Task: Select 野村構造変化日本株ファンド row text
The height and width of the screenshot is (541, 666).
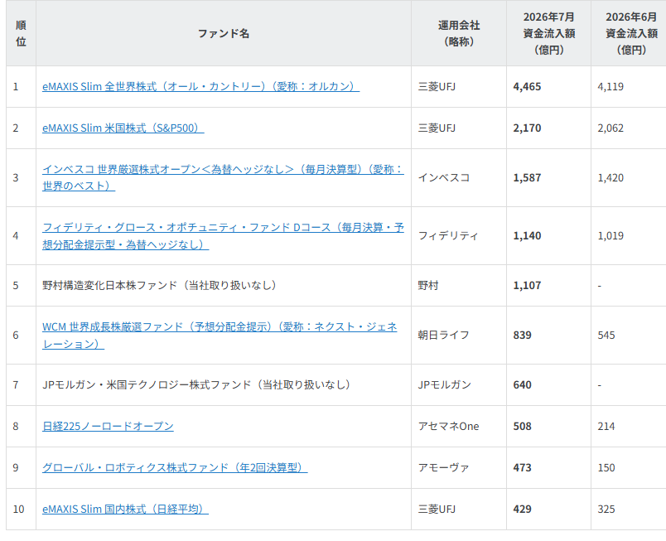Action: click(x=160, y=285)
